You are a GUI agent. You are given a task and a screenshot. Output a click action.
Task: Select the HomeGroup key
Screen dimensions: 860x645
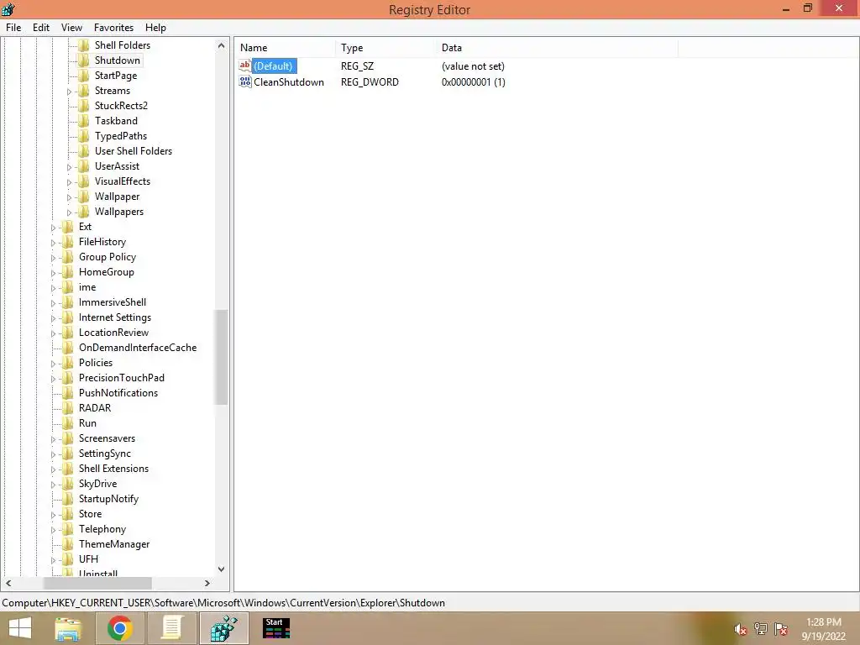point(107,272)
